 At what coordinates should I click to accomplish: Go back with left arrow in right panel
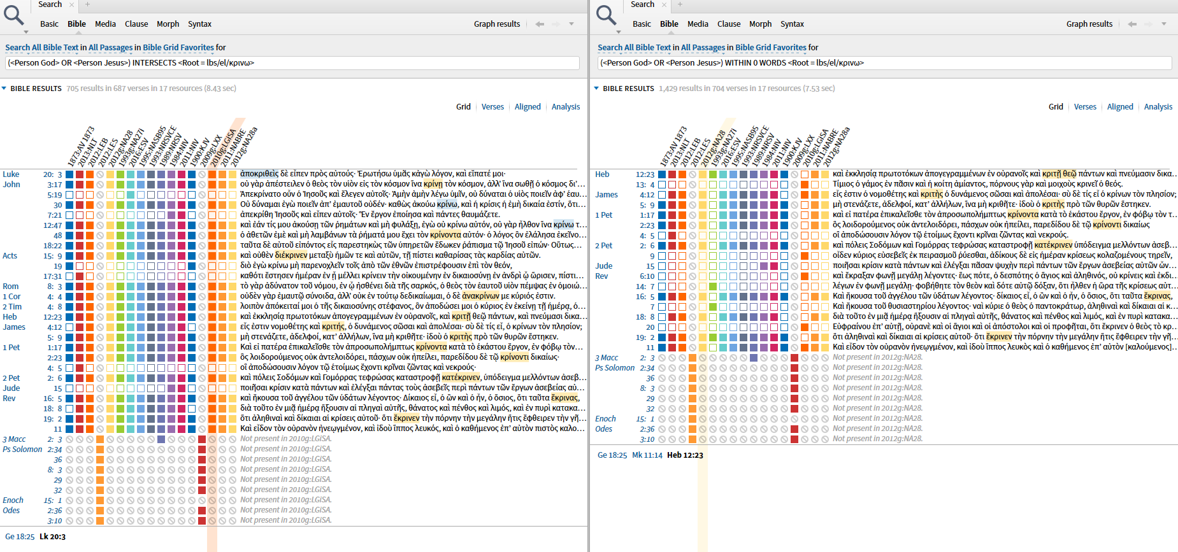click(x=1132, y=24)
